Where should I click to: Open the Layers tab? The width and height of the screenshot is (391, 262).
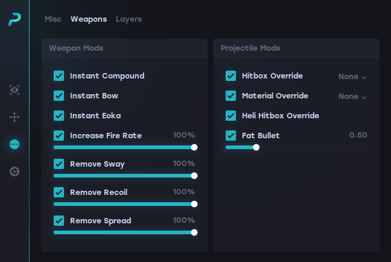(x=129, y=19)
